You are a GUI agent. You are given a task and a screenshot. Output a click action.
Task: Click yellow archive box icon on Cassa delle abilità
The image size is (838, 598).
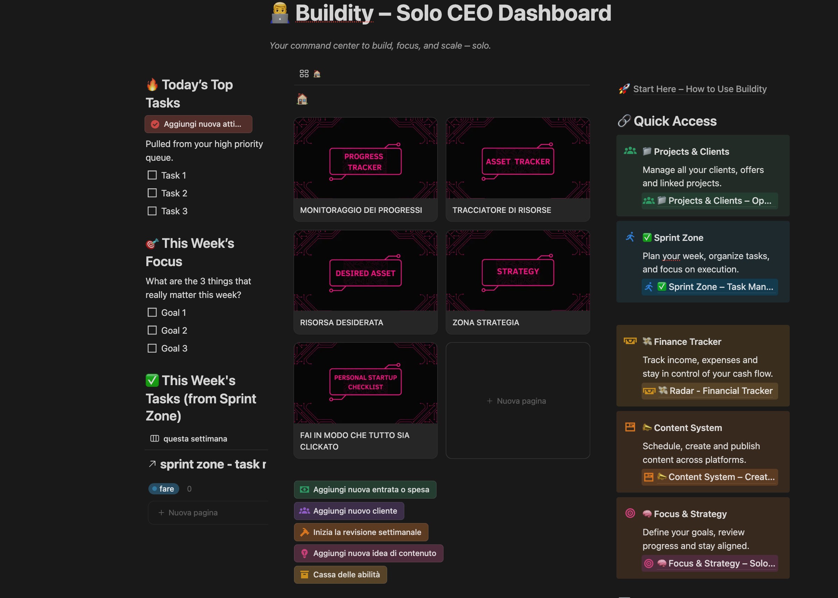(305, 575)
